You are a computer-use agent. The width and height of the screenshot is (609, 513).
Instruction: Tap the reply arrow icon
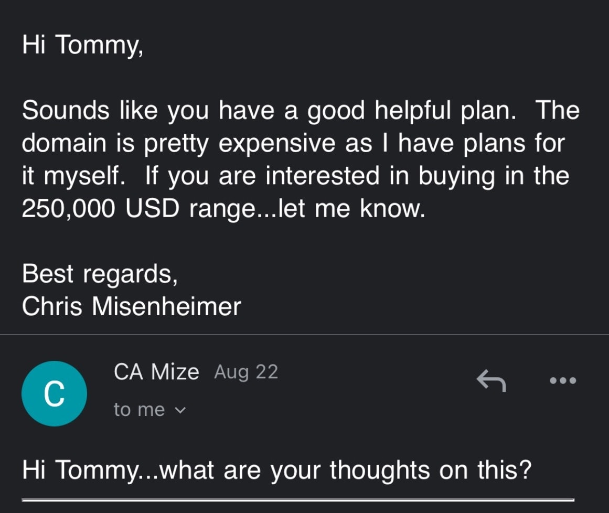[492, 381]
